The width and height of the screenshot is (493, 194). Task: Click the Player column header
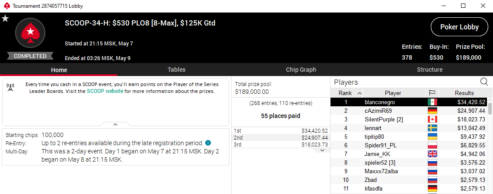point(393,93)
